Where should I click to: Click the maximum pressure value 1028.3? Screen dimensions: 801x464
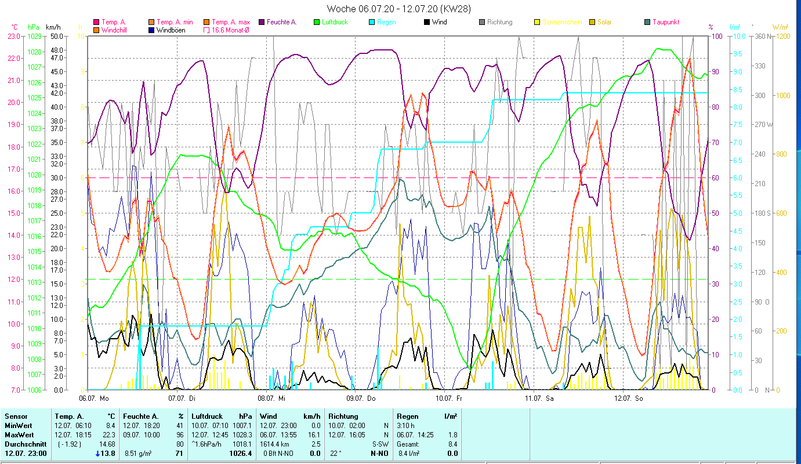tap(242, 435)
